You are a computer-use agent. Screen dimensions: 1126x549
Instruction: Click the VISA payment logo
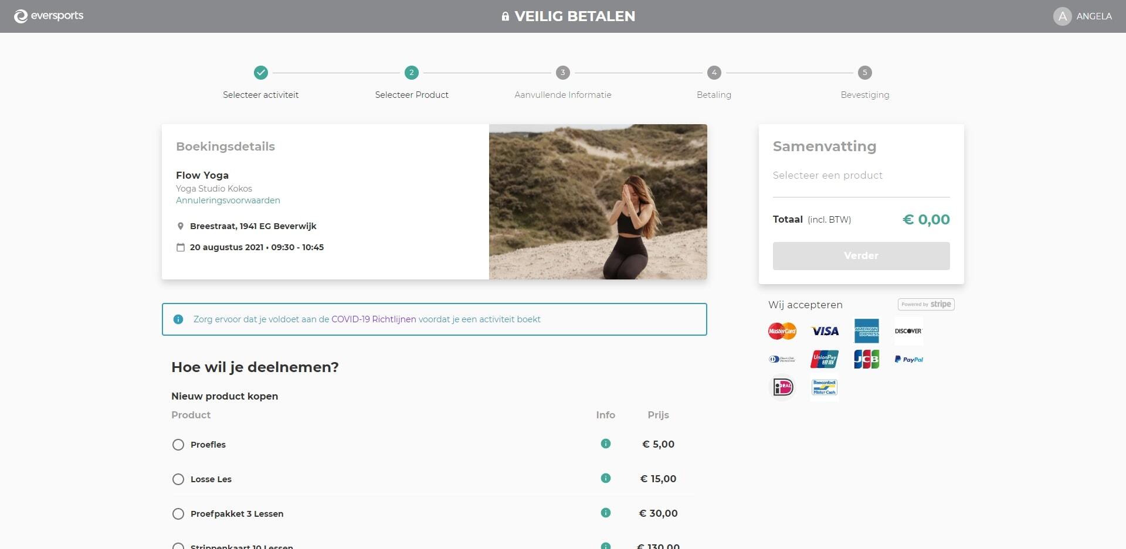(x=825, y=331)
